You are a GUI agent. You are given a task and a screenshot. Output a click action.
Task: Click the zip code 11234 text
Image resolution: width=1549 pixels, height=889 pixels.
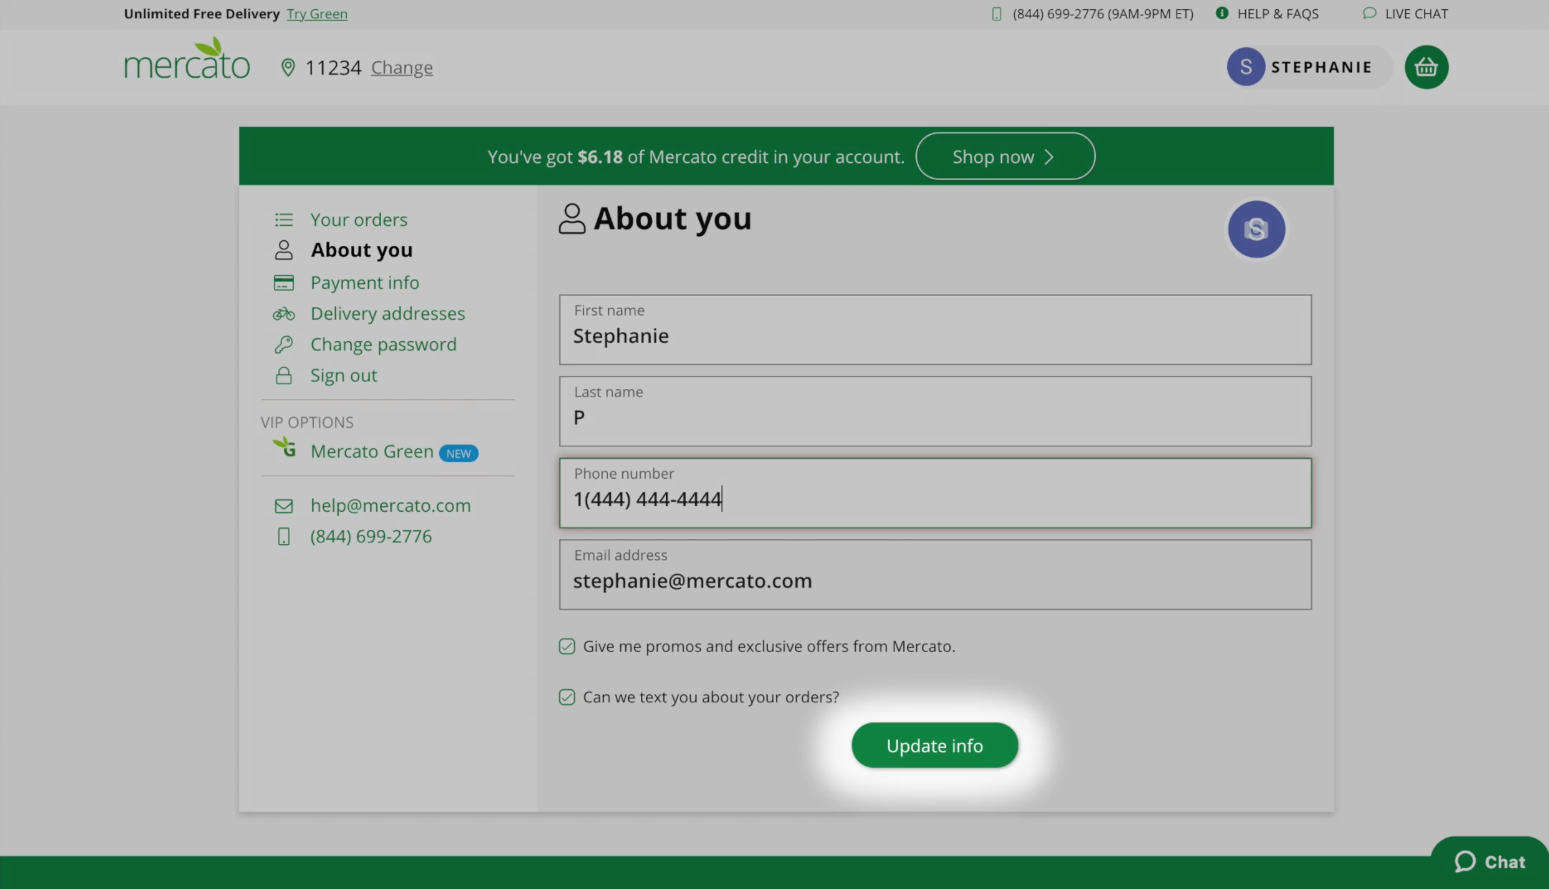point(333,67)
